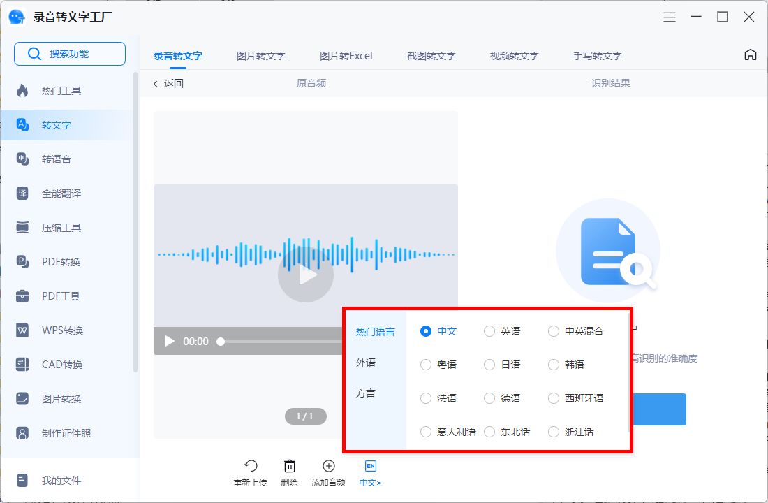Select the 日语 radio button
Viewport: 768px width, 503px height.
(x=489, y=365)
